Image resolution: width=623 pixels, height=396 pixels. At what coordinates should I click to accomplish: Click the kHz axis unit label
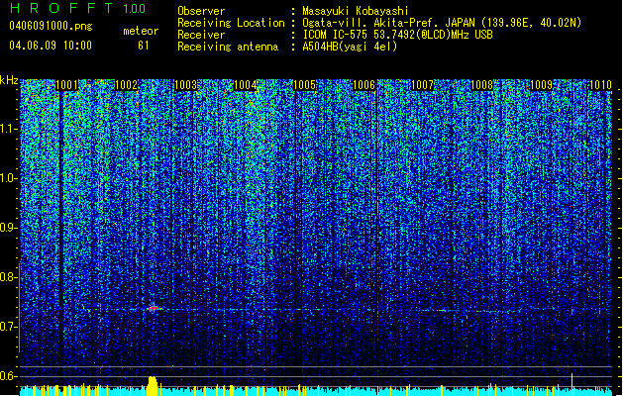pos(9,80)
